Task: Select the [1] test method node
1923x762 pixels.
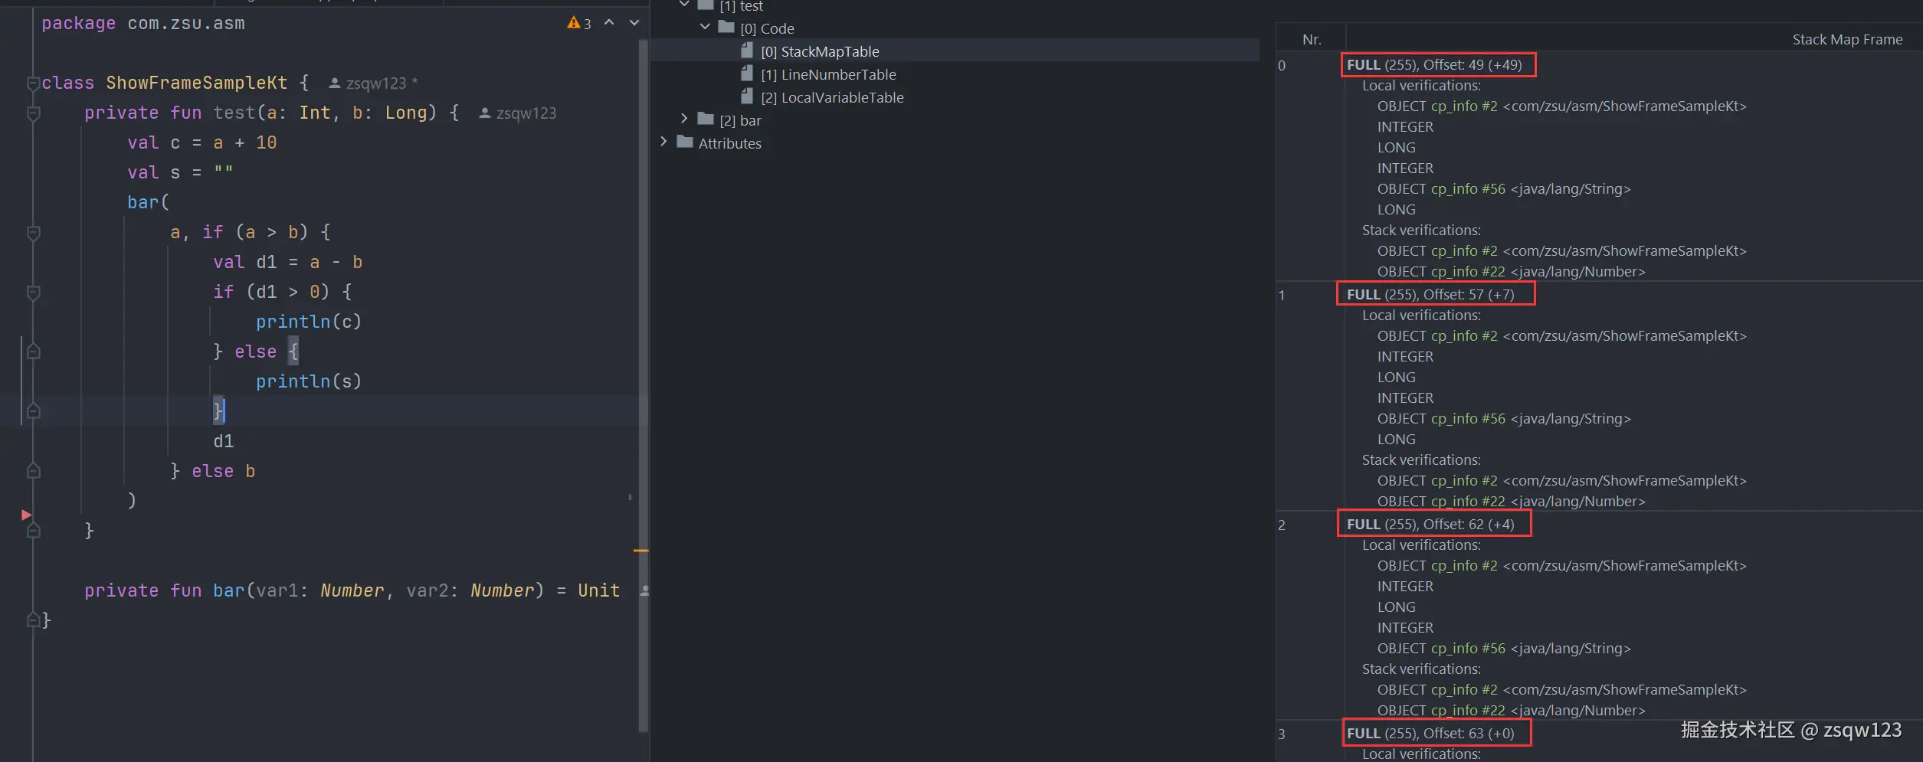Action: coord(741,6)
